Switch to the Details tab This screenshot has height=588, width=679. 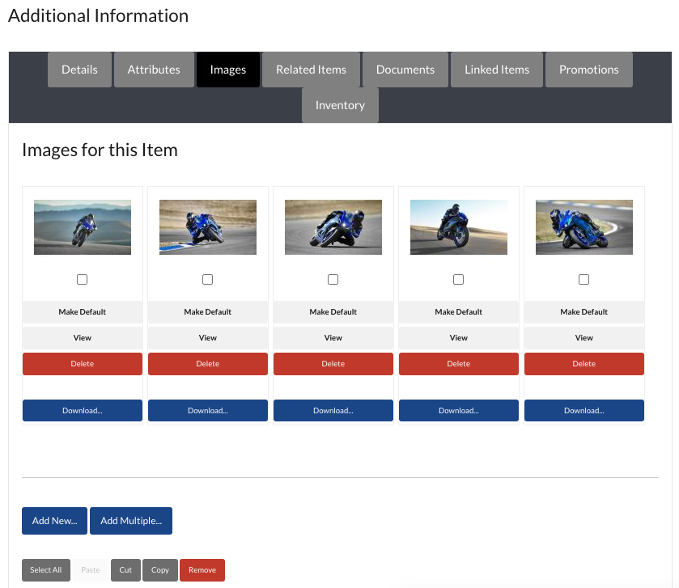pos(79,70)
